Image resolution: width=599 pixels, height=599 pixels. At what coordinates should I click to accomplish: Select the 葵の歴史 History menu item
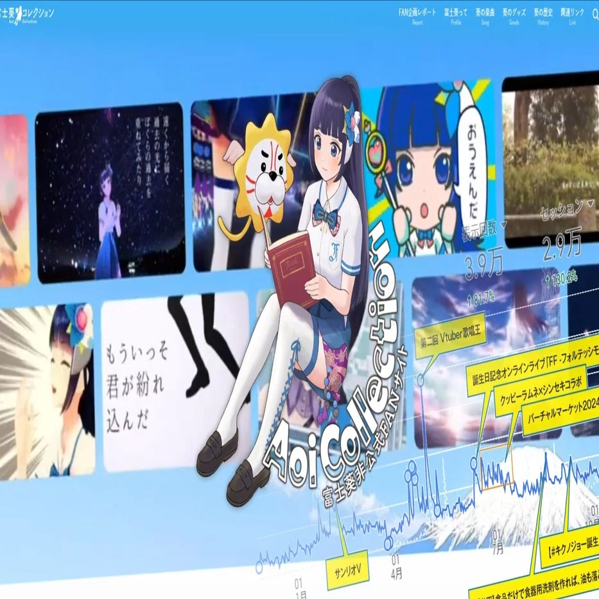tap(543, 16)
